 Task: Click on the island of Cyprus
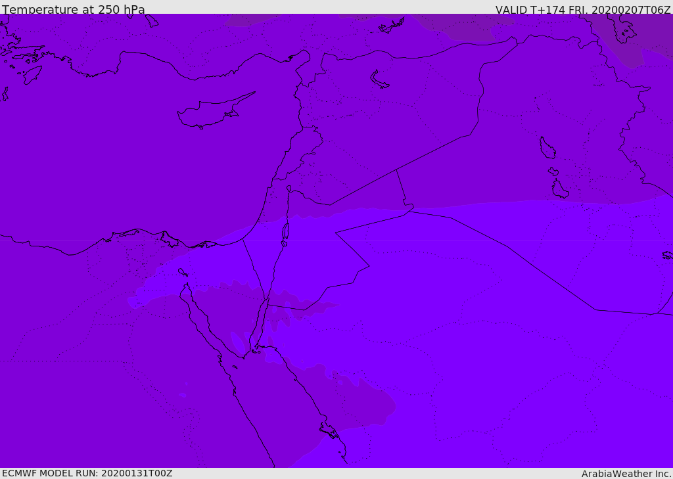click(x=209, y=113)
